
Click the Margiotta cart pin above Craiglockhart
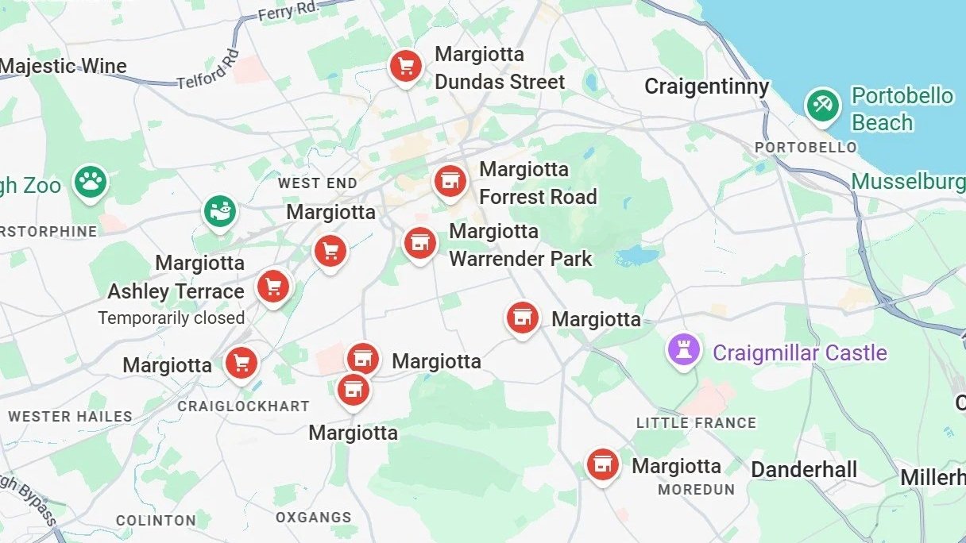tap(241, 364)
